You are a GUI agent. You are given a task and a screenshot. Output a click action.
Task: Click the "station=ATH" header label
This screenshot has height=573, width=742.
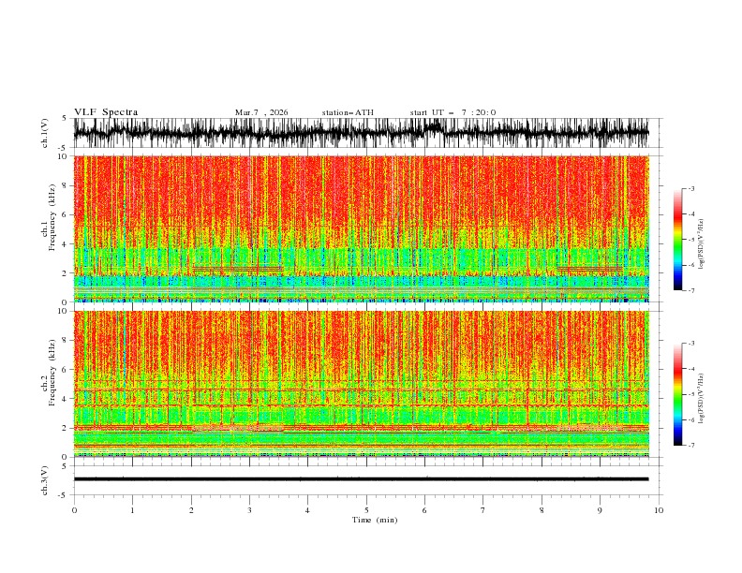coord(348,112)
